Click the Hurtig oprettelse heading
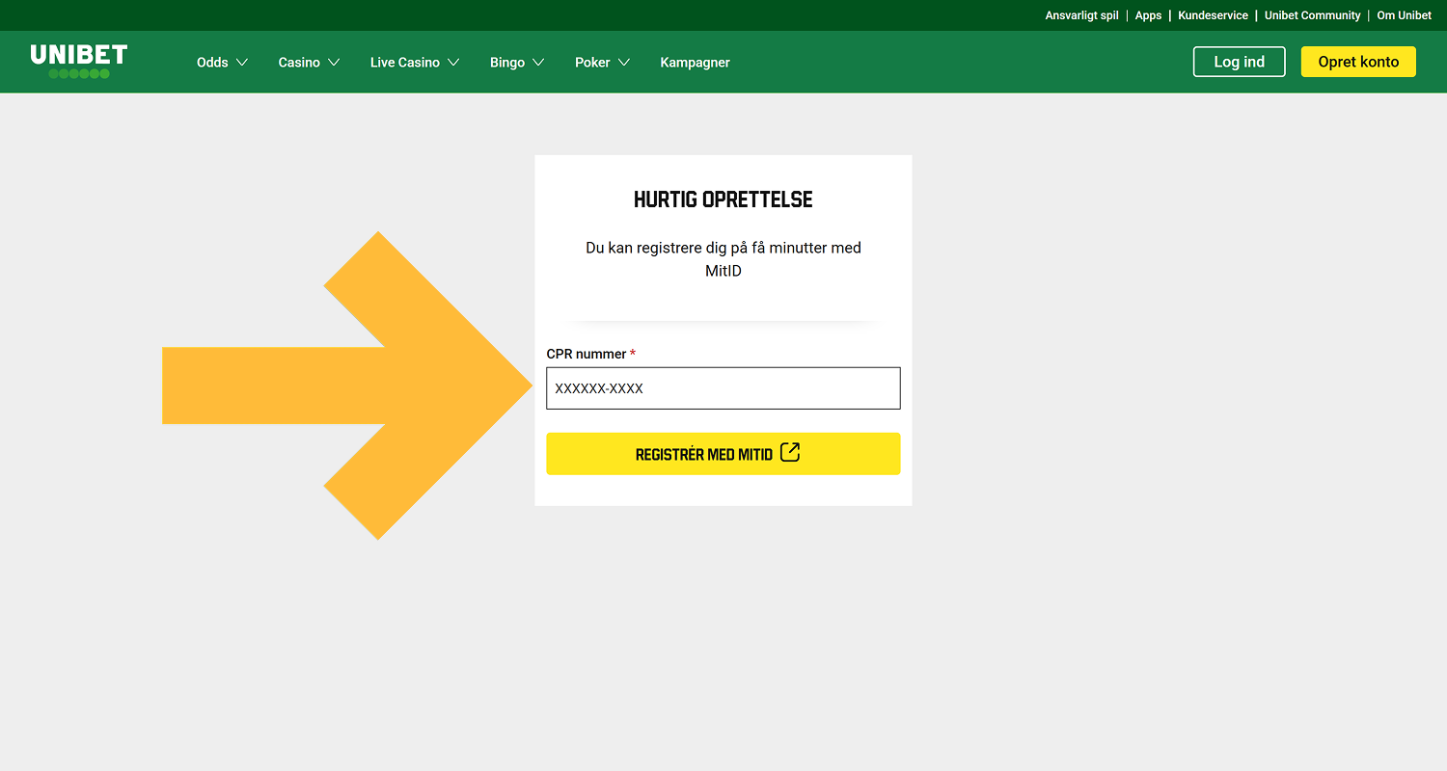Screen dimensions: 1447x771 click(723, 199)
